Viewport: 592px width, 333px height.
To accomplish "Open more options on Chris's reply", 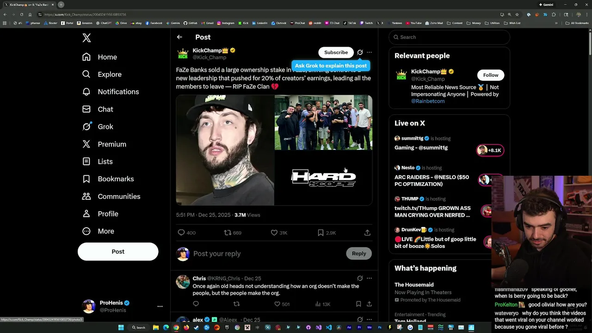I will 369,278.
